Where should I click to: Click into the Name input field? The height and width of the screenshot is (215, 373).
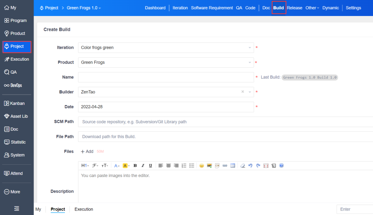[x=166, y=77]
